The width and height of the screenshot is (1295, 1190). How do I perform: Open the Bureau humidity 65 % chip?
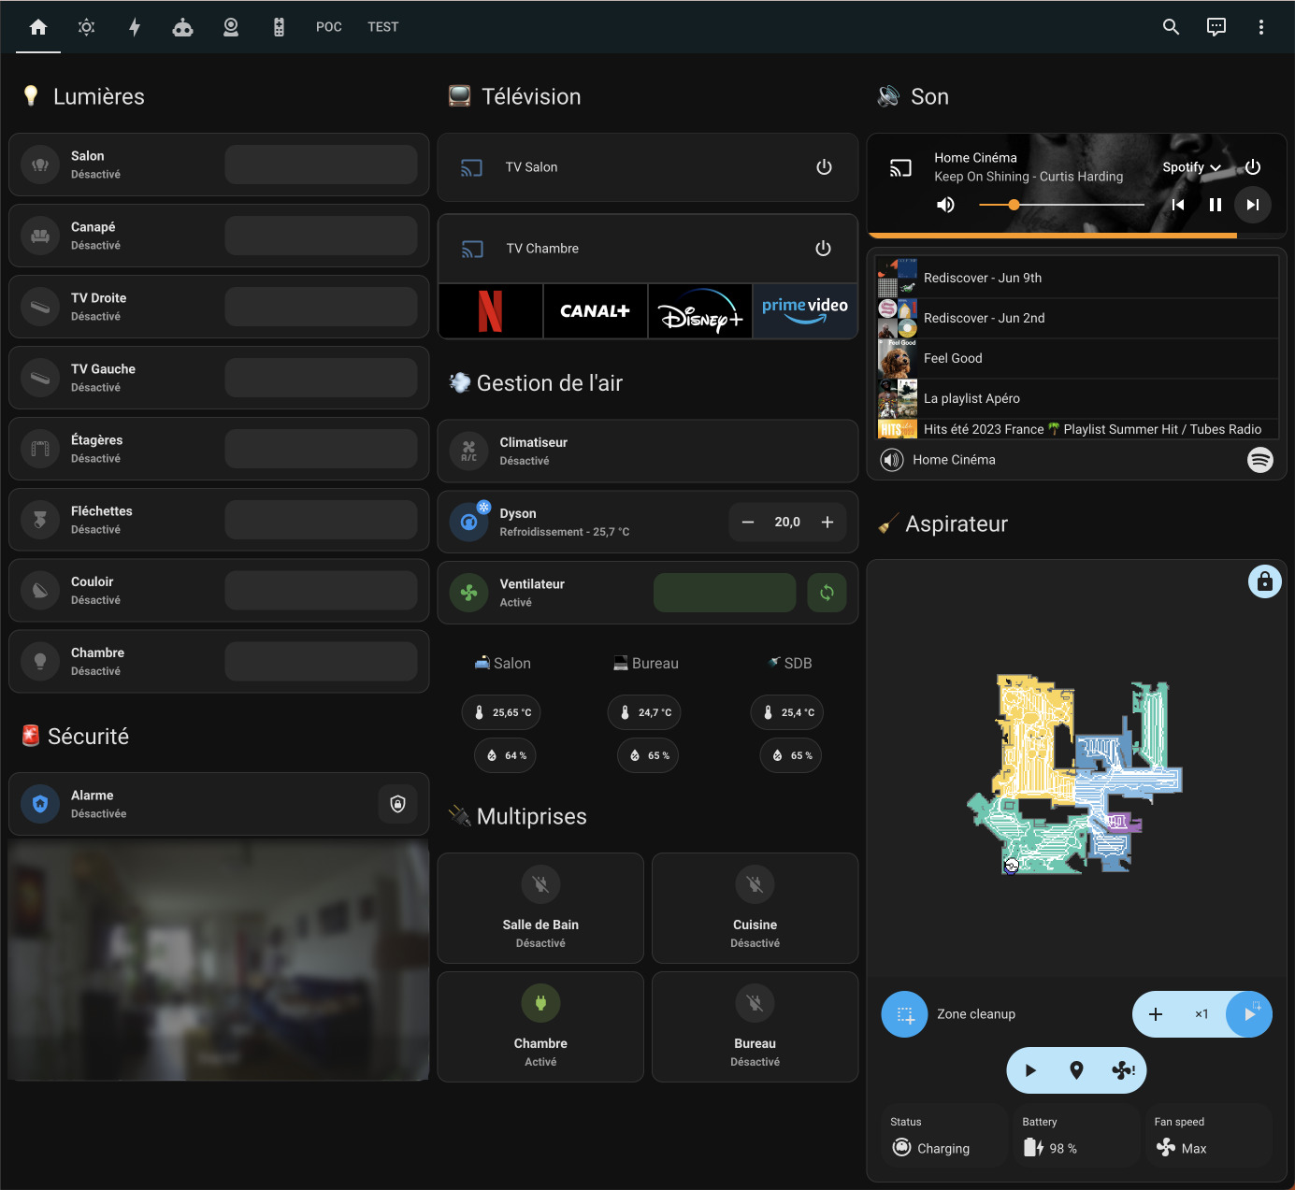click(x=648, y=755)
